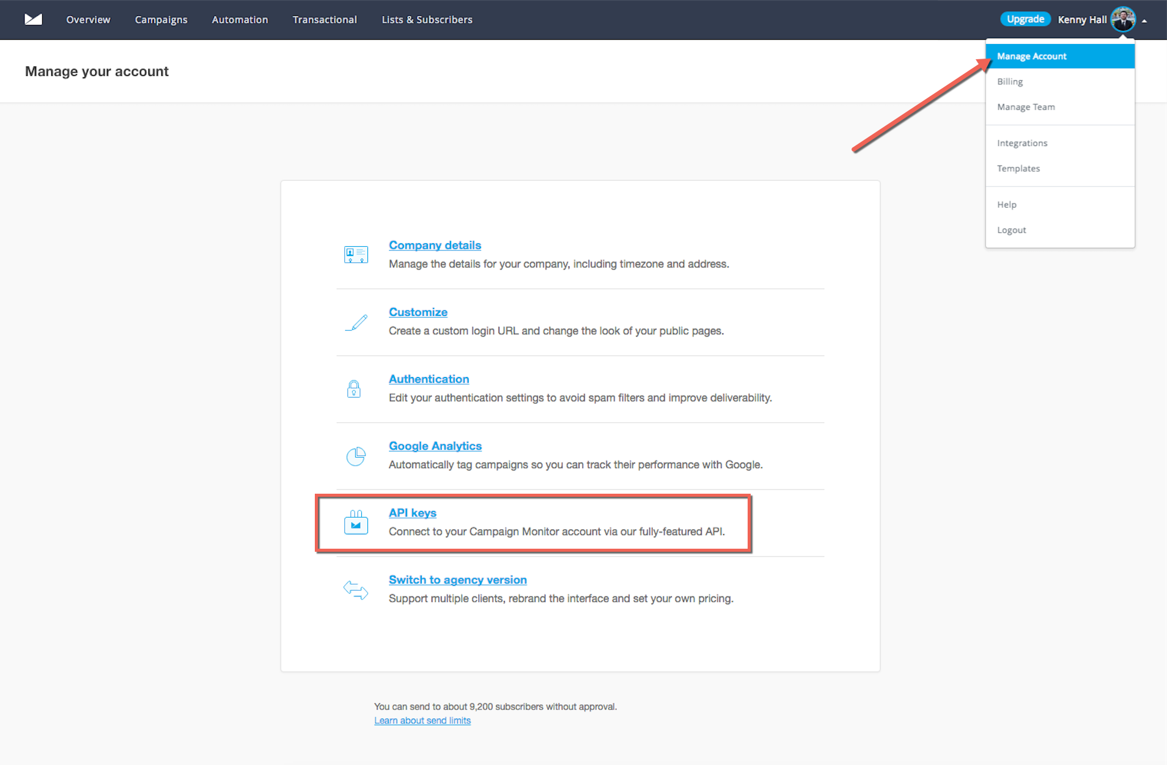Switch to Lists & Subscribers tab
The height and width of the screenshot is (765, 1167).
[427, 20]
